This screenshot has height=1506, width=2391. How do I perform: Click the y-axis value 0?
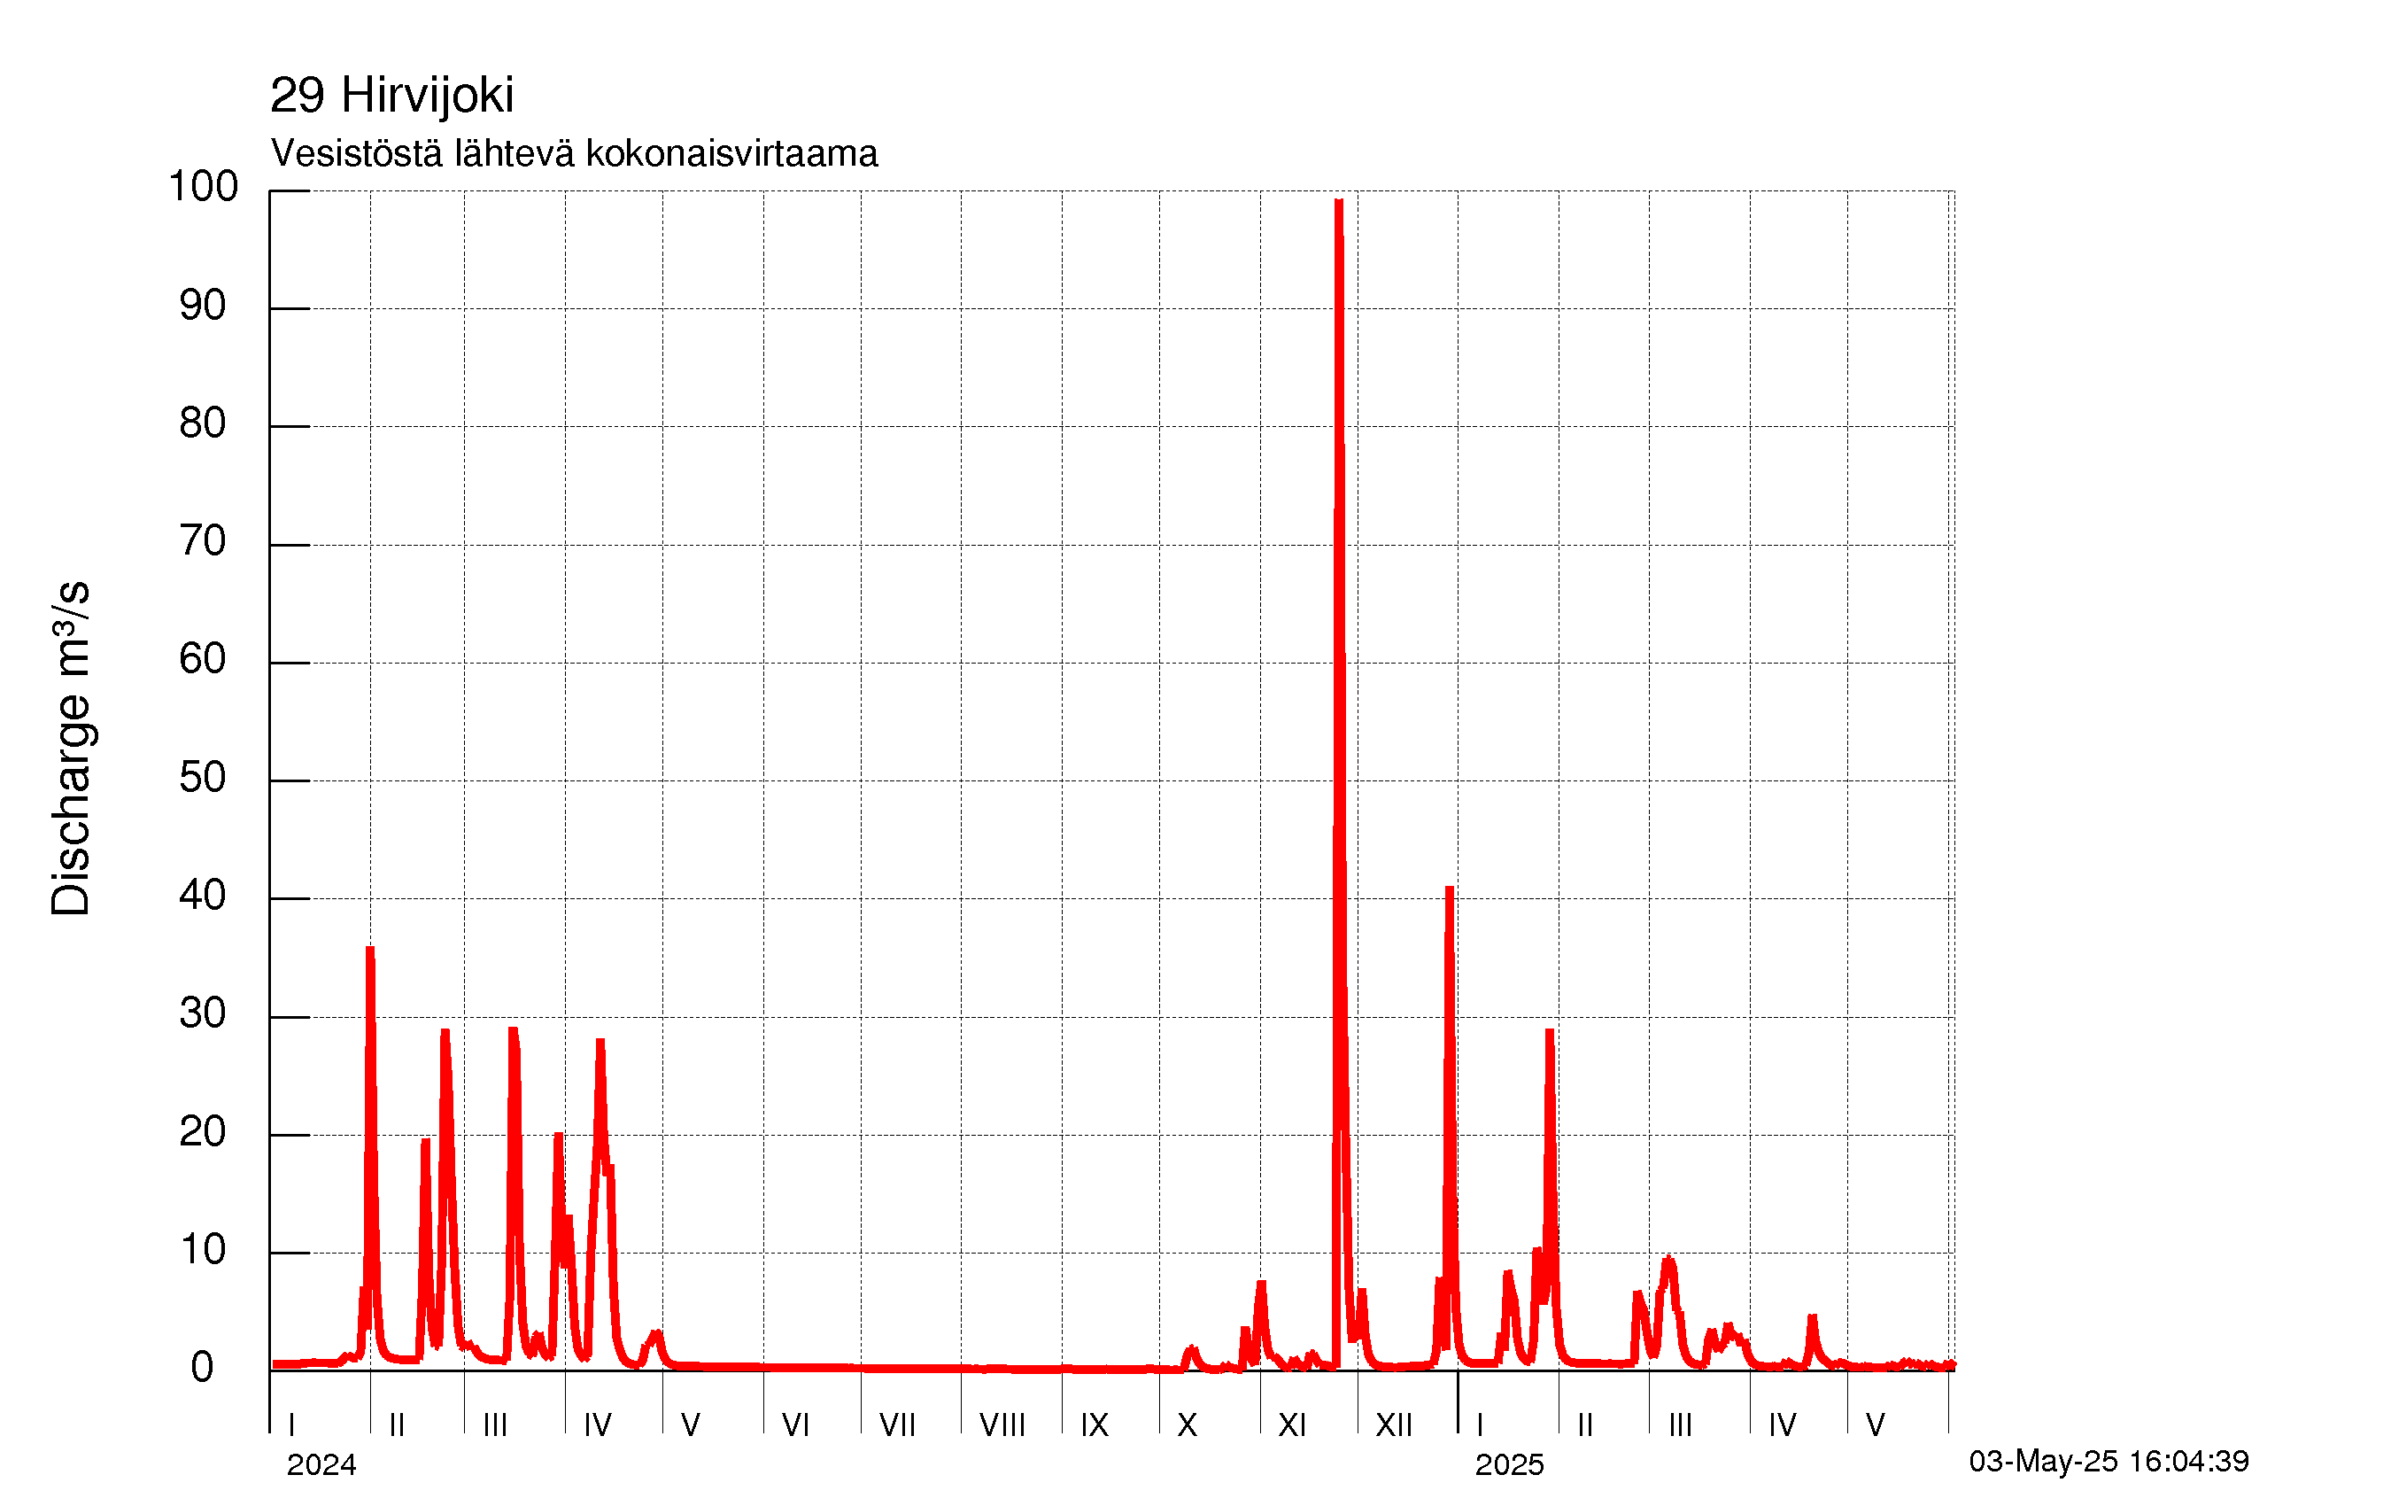(202, 1368)
